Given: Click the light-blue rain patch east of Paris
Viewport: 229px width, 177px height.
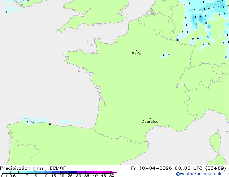Looking at the screenshot, I should (x=165, y=56).
